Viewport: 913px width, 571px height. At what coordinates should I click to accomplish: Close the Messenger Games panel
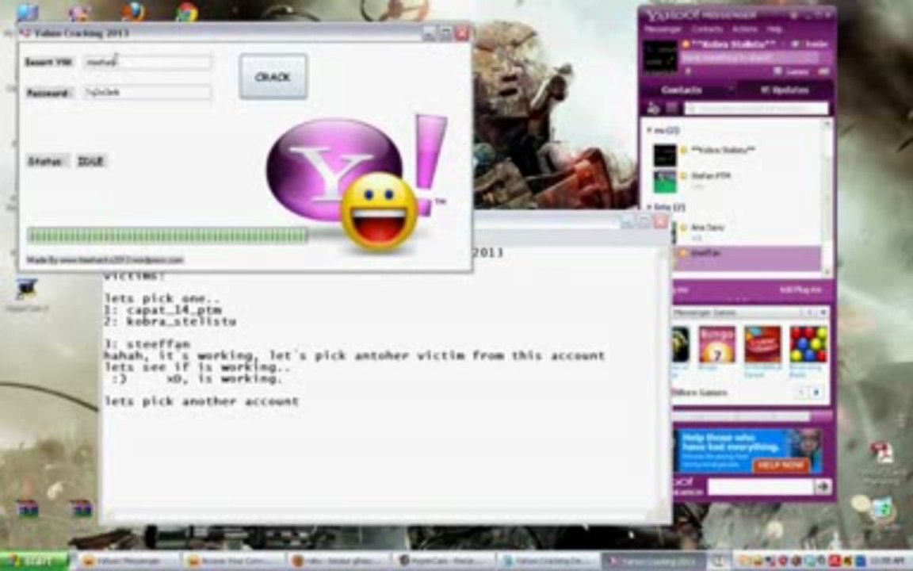tap(823, 313)
